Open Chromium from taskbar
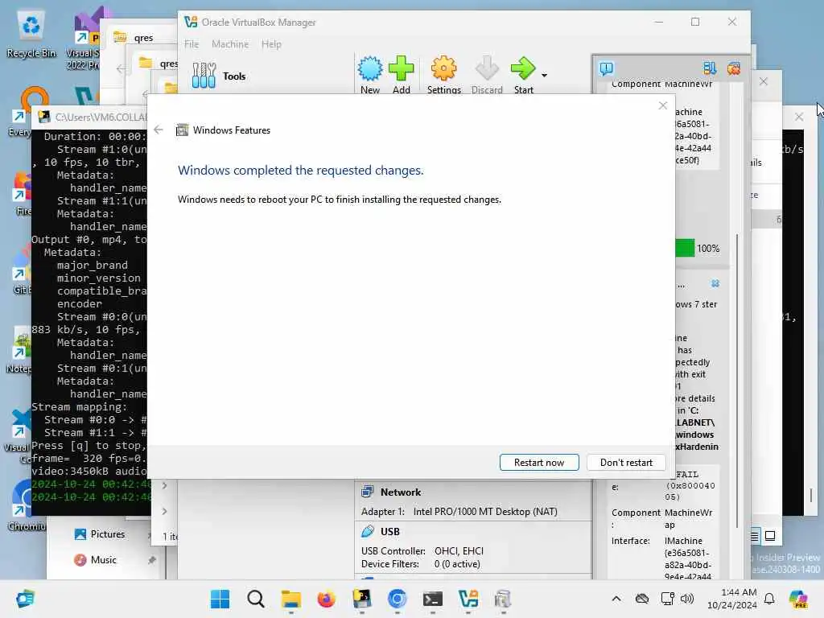The image size is (824, 618). click(x=398, y=599)
